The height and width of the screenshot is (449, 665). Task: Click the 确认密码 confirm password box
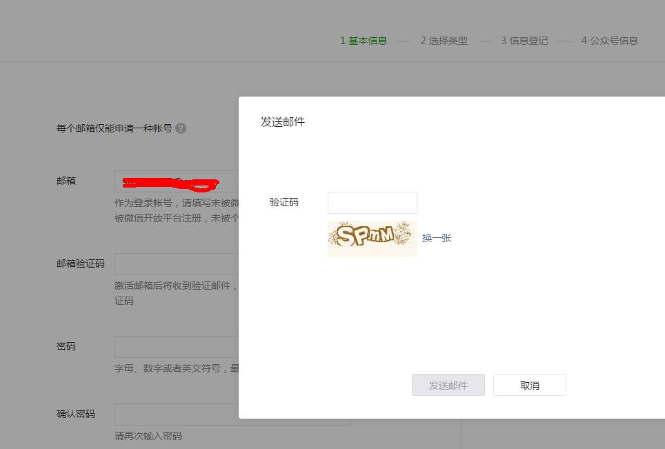click(x=176, y=414)
